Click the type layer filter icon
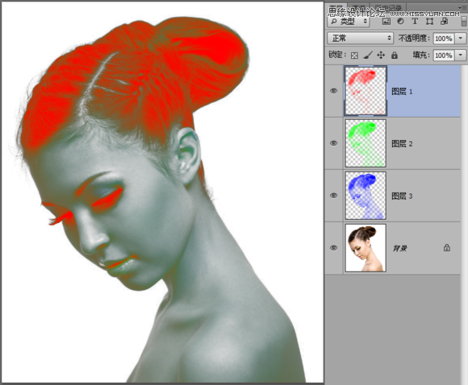The image size is (468, 385). tap(415, 22)
